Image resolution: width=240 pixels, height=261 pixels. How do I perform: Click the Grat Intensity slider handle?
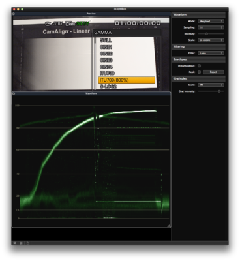click(219, 91)
